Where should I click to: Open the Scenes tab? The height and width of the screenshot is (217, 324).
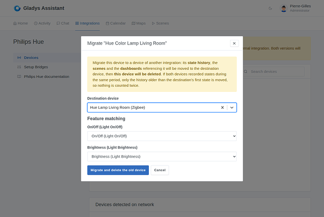[160, 23]
